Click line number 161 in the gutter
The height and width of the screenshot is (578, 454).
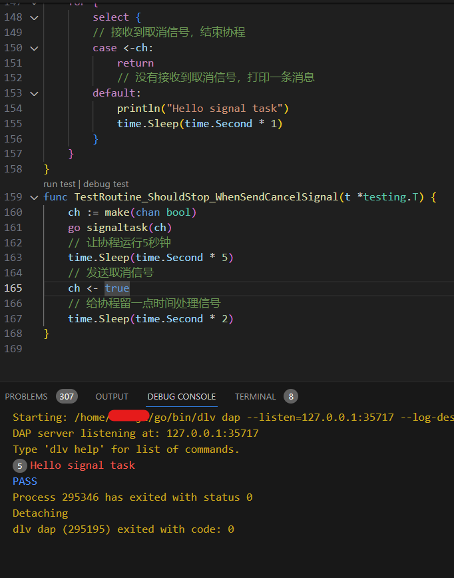(x=13, y=228)
